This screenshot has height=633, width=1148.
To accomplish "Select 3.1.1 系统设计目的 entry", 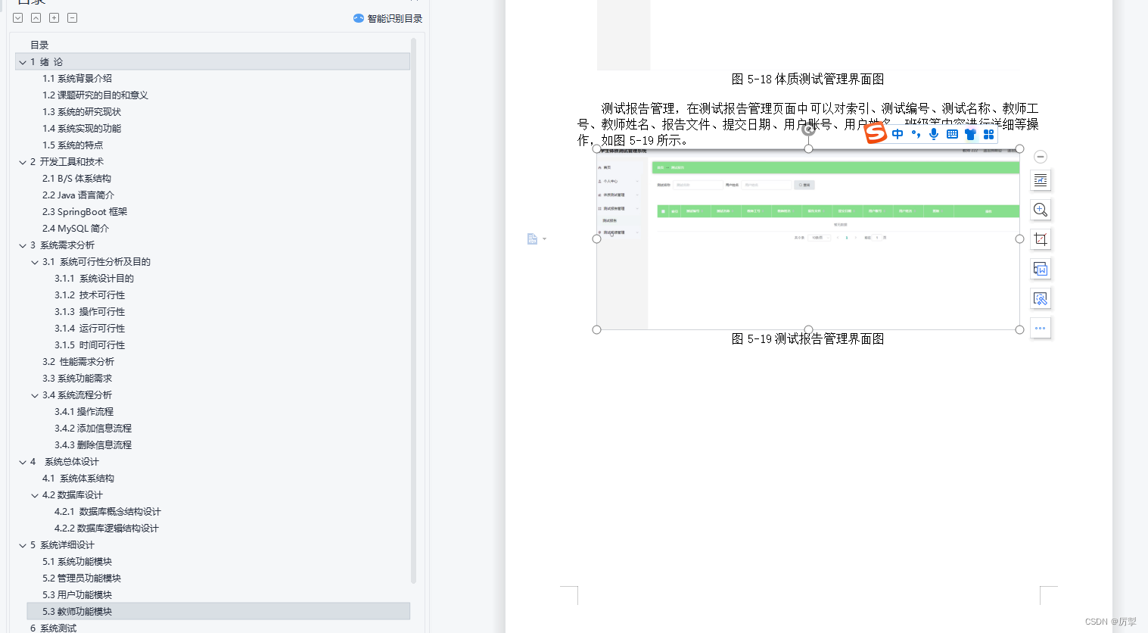I will 94,279.
